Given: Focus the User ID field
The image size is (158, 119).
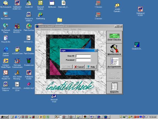Looking at the screenshot, I should point(83,56).
